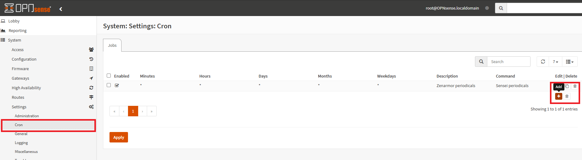Open the rows-per-page 7 dropdown

click(x=555, y=62)
